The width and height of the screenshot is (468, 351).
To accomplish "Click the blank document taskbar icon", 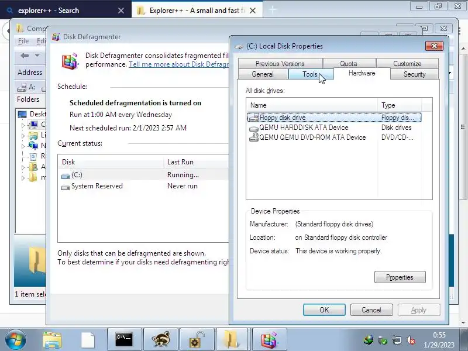I will [x=88, y=340].
